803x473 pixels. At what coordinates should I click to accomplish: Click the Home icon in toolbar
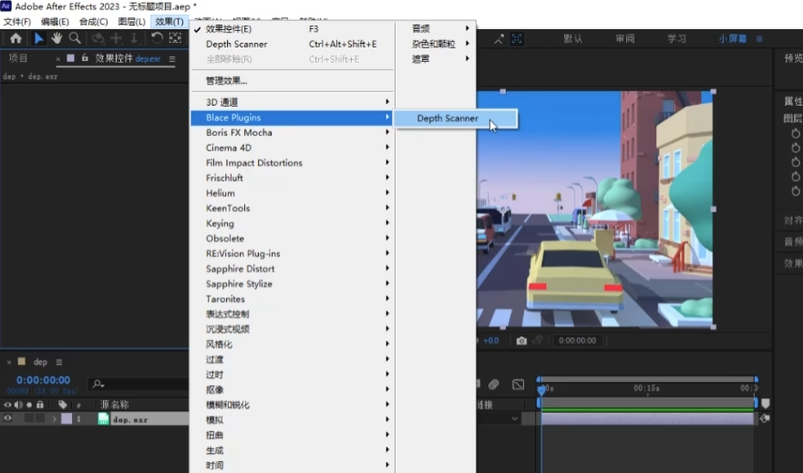[x=15, y=38]
